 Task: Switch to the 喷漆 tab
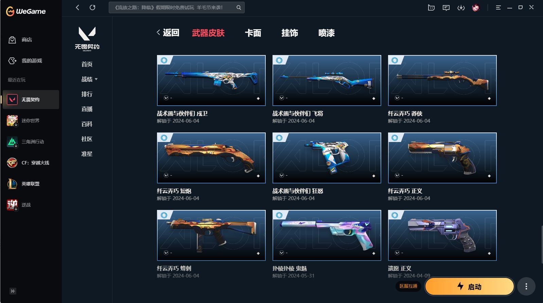coord(327,33)
